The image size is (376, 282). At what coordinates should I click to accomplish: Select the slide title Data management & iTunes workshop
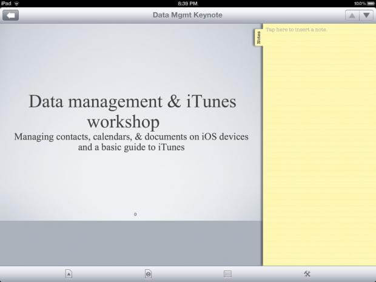pos(132,112)
